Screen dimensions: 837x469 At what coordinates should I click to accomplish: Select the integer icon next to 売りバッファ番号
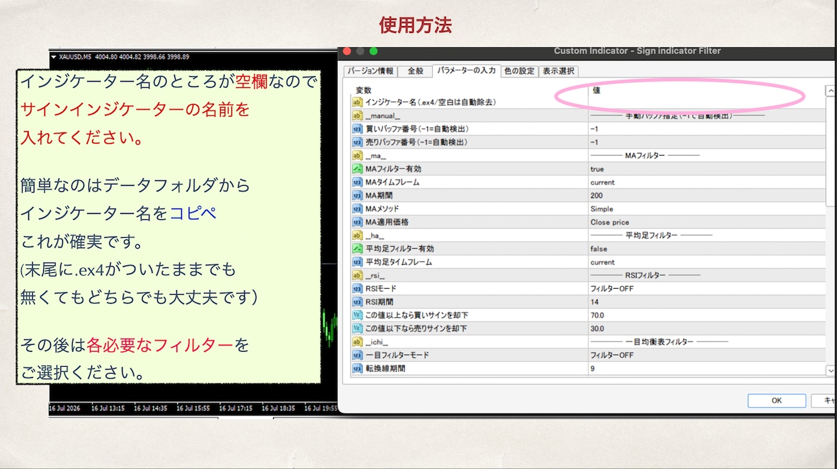click(357, 142)
